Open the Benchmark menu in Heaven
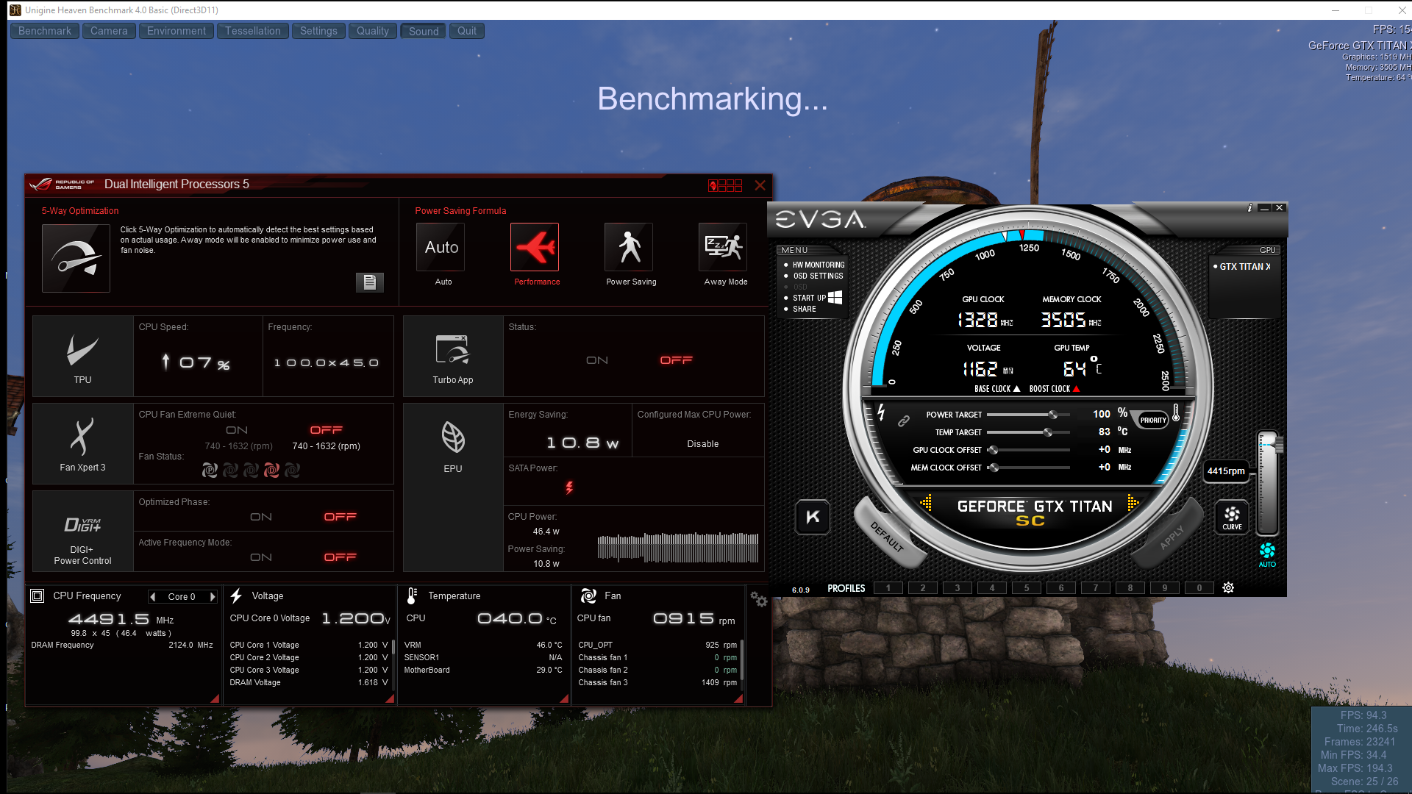The width and height of the screenshot is (1412, 794). pos(45,31)
